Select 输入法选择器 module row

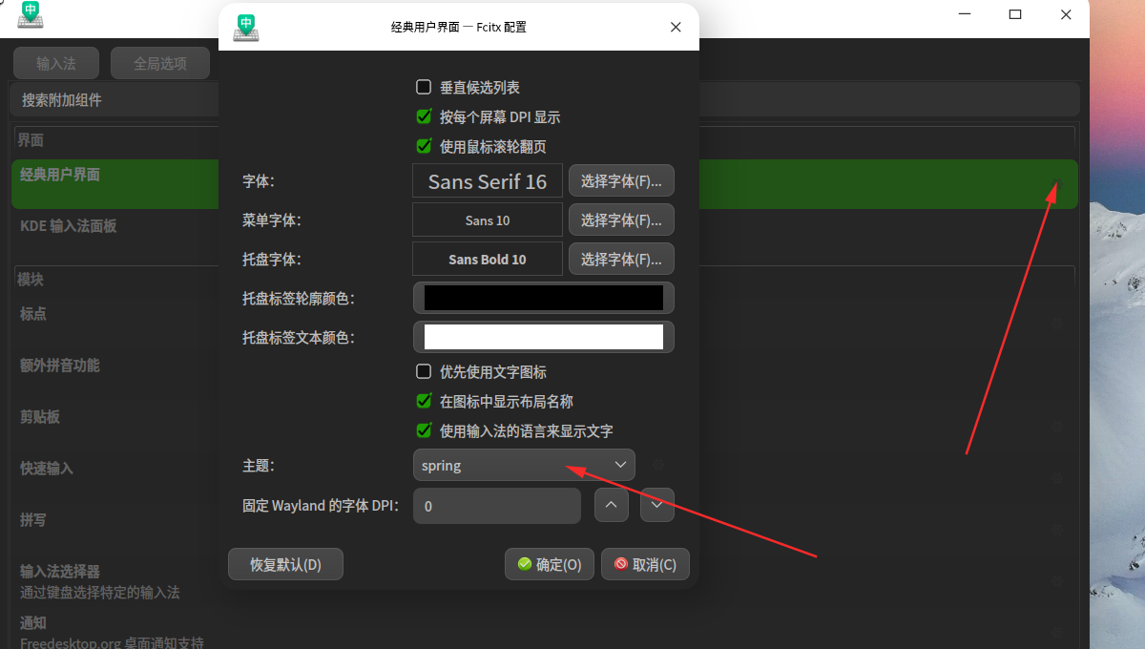(545, 581)
